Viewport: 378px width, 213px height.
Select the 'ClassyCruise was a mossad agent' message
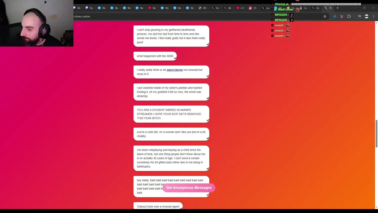tap(158, 206)
